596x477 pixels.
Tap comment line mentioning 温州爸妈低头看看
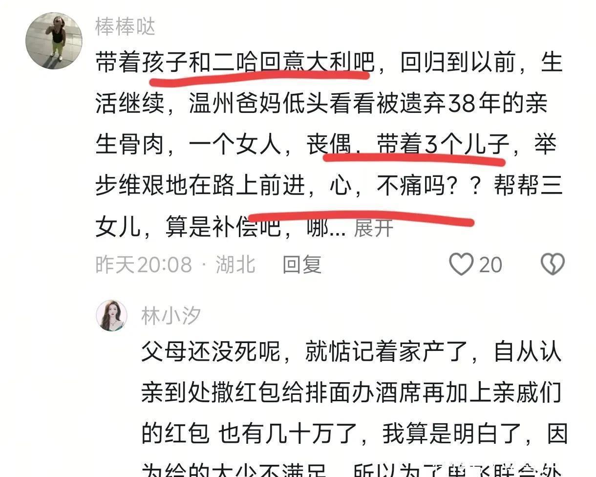(x=321, y=104)
